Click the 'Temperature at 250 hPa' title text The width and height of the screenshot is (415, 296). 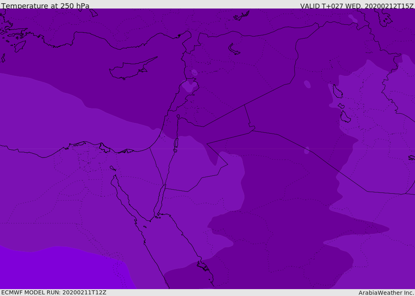click(x=45, y=6)
